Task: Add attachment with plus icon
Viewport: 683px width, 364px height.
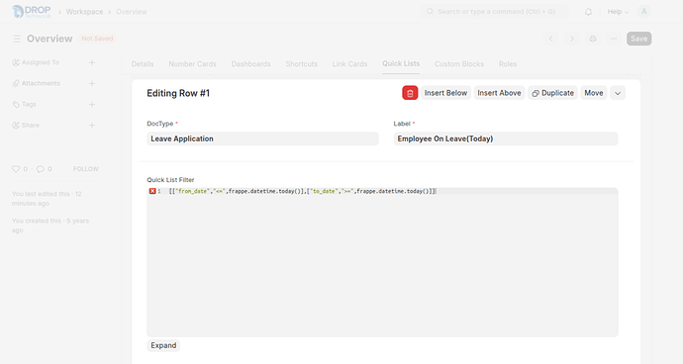Action: (92, 84)
